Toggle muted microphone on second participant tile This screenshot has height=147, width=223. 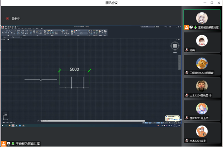tap(187, 50)
